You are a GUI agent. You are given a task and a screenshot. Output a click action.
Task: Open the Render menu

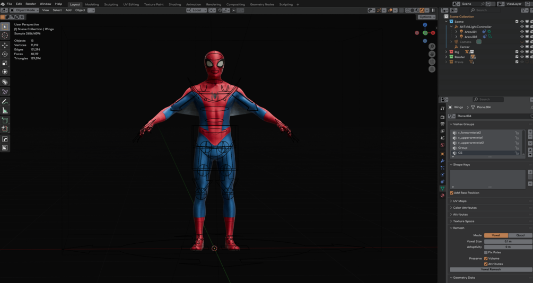(x=31, y=4)
